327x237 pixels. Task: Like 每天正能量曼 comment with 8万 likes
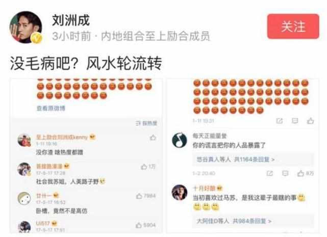(305, 173)
